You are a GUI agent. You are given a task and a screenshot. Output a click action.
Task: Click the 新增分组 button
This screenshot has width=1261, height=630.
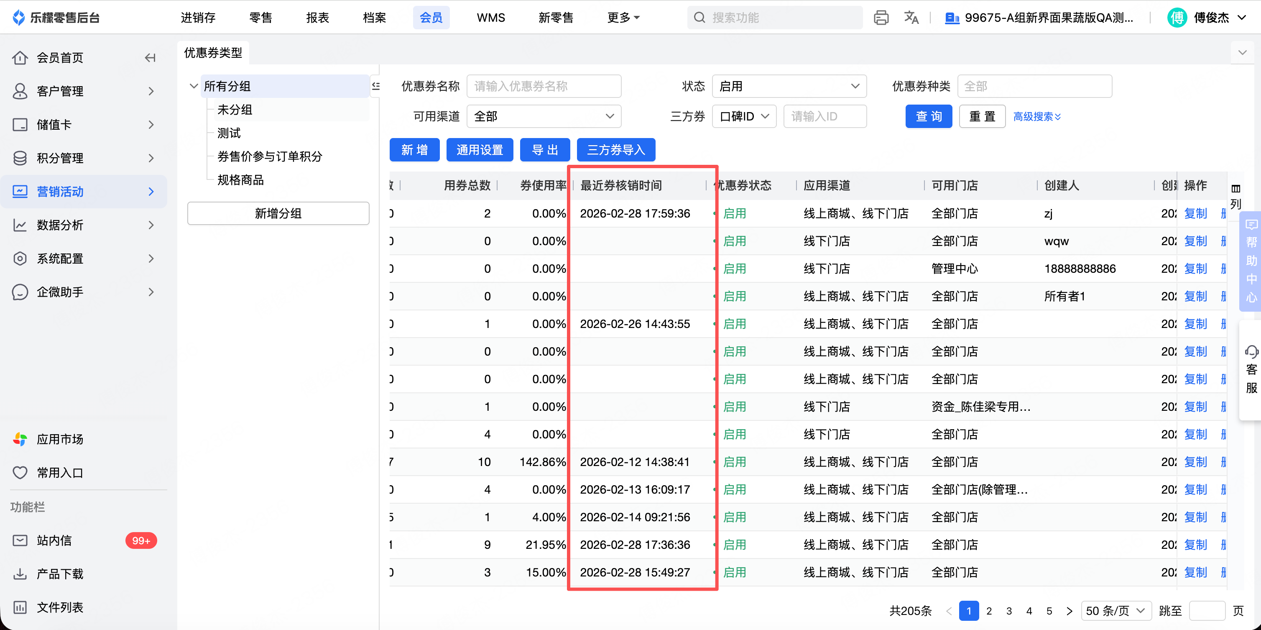(x=278, y=214)
